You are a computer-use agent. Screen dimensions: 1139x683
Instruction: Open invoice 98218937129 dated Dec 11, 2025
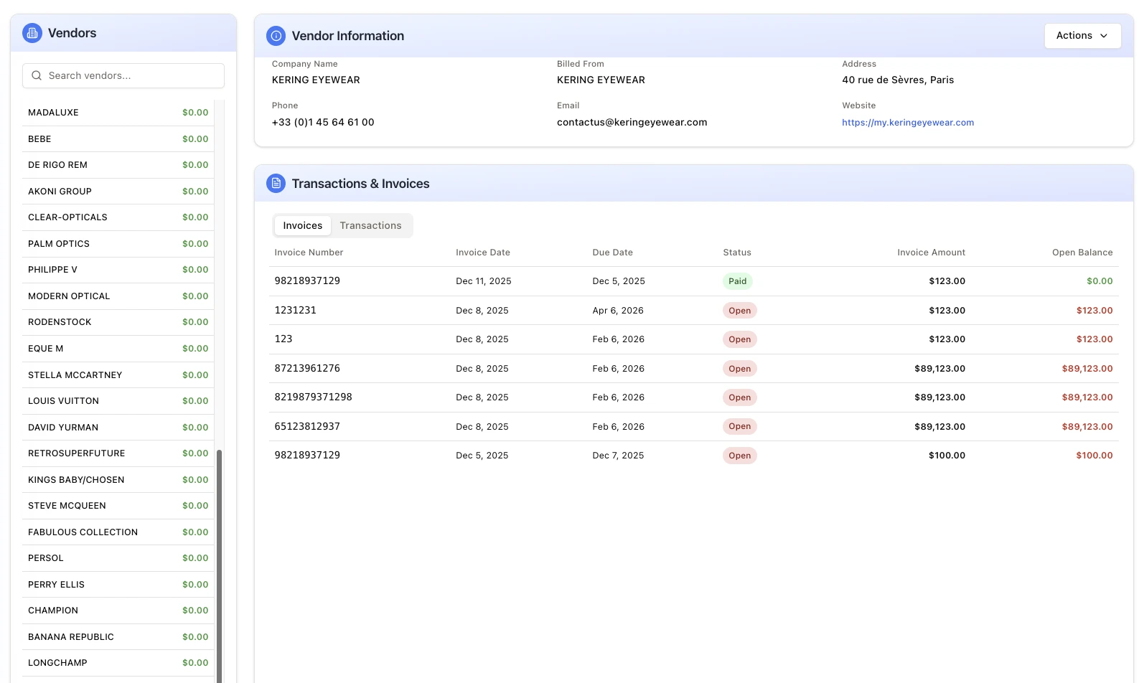[694, 281]
